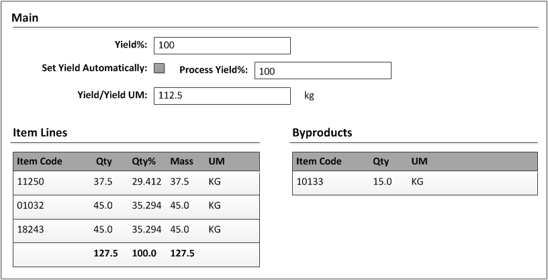
Task: Sort by Item Code in Item Lines
Action: tap(40, 161)
